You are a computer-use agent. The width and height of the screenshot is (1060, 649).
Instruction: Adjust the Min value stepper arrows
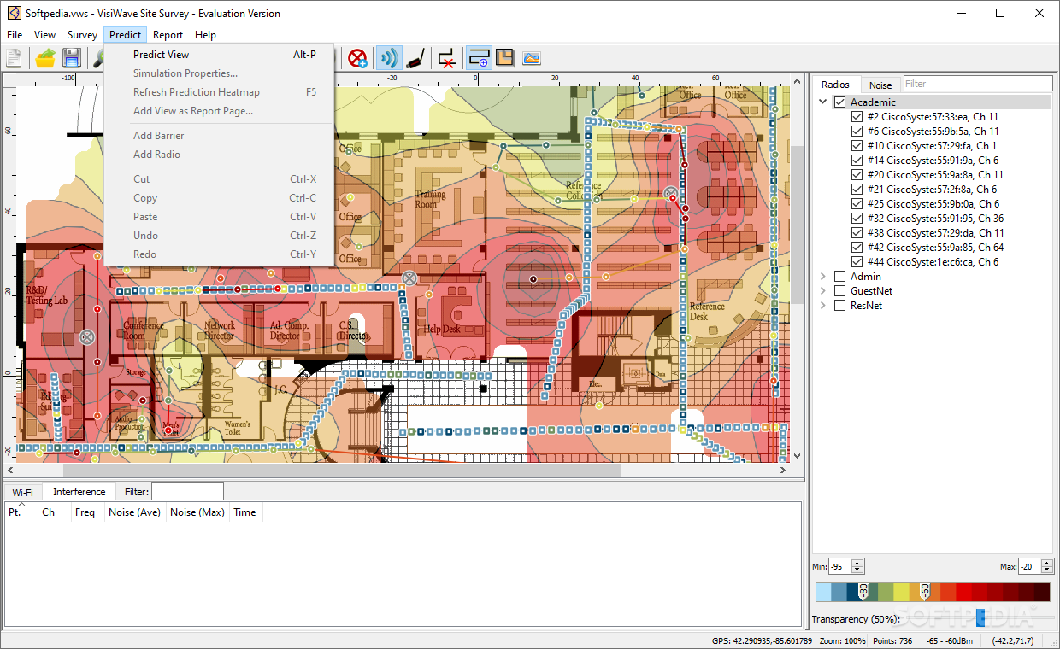pyautogui.click(x=858, y=566)
